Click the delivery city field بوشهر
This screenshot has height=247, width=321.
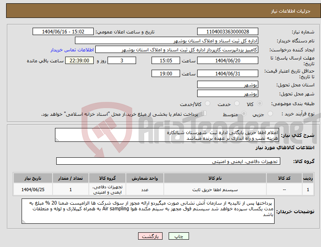tap(228, 93)
